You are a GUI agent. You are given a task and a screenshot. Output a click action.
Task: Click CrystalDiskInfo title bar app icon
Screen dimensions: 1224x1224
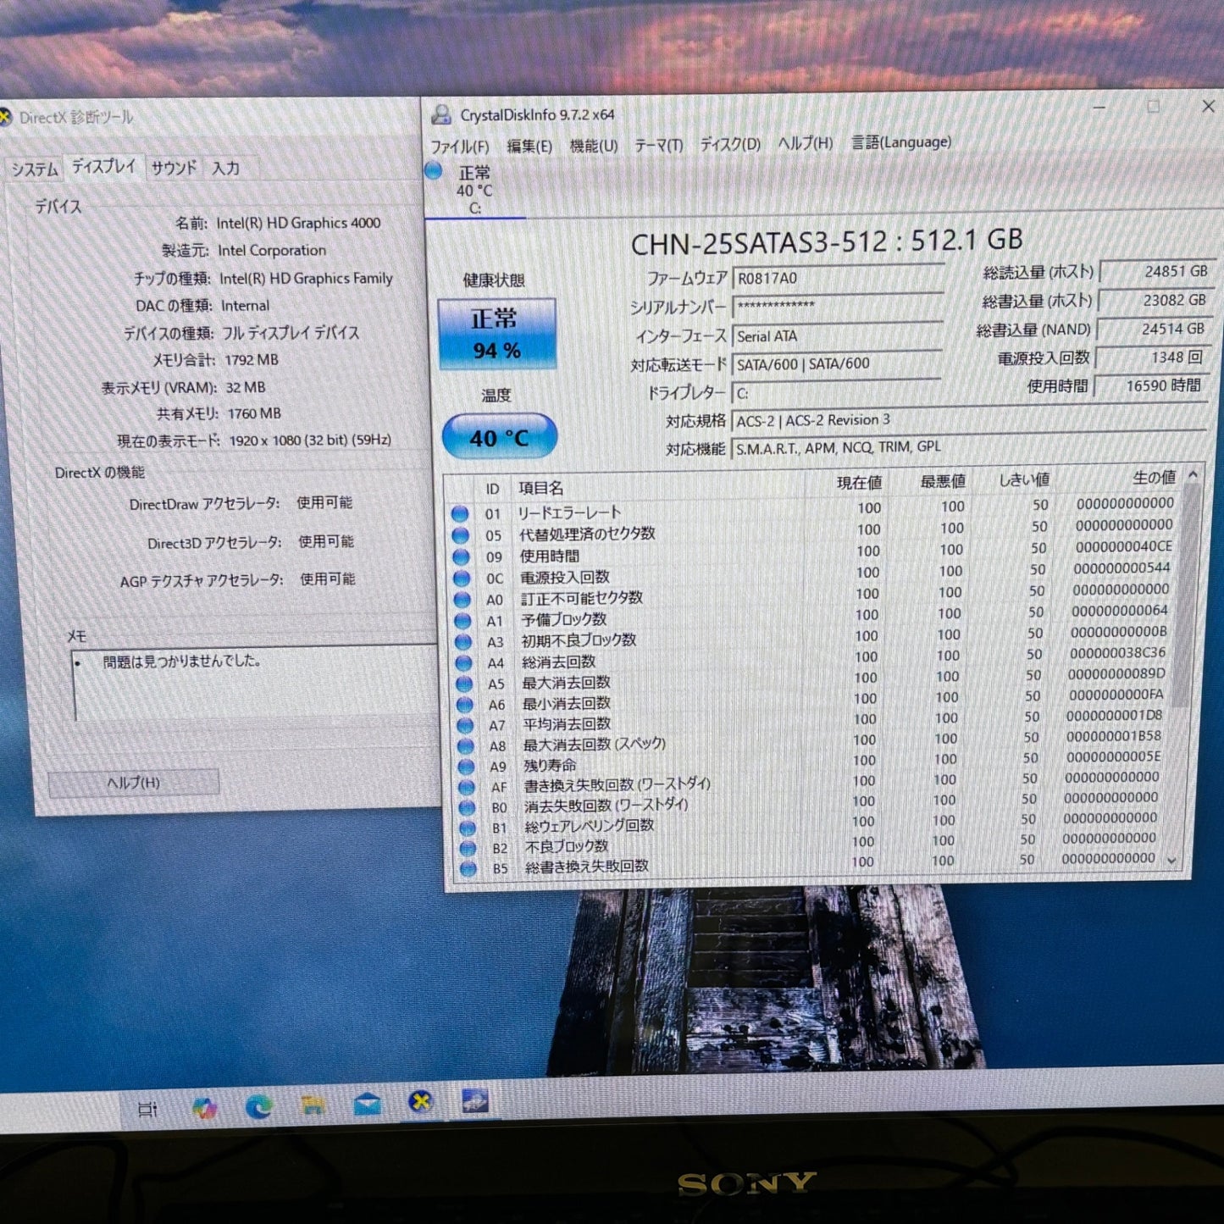pyautogui.click(x=441, y=114)
